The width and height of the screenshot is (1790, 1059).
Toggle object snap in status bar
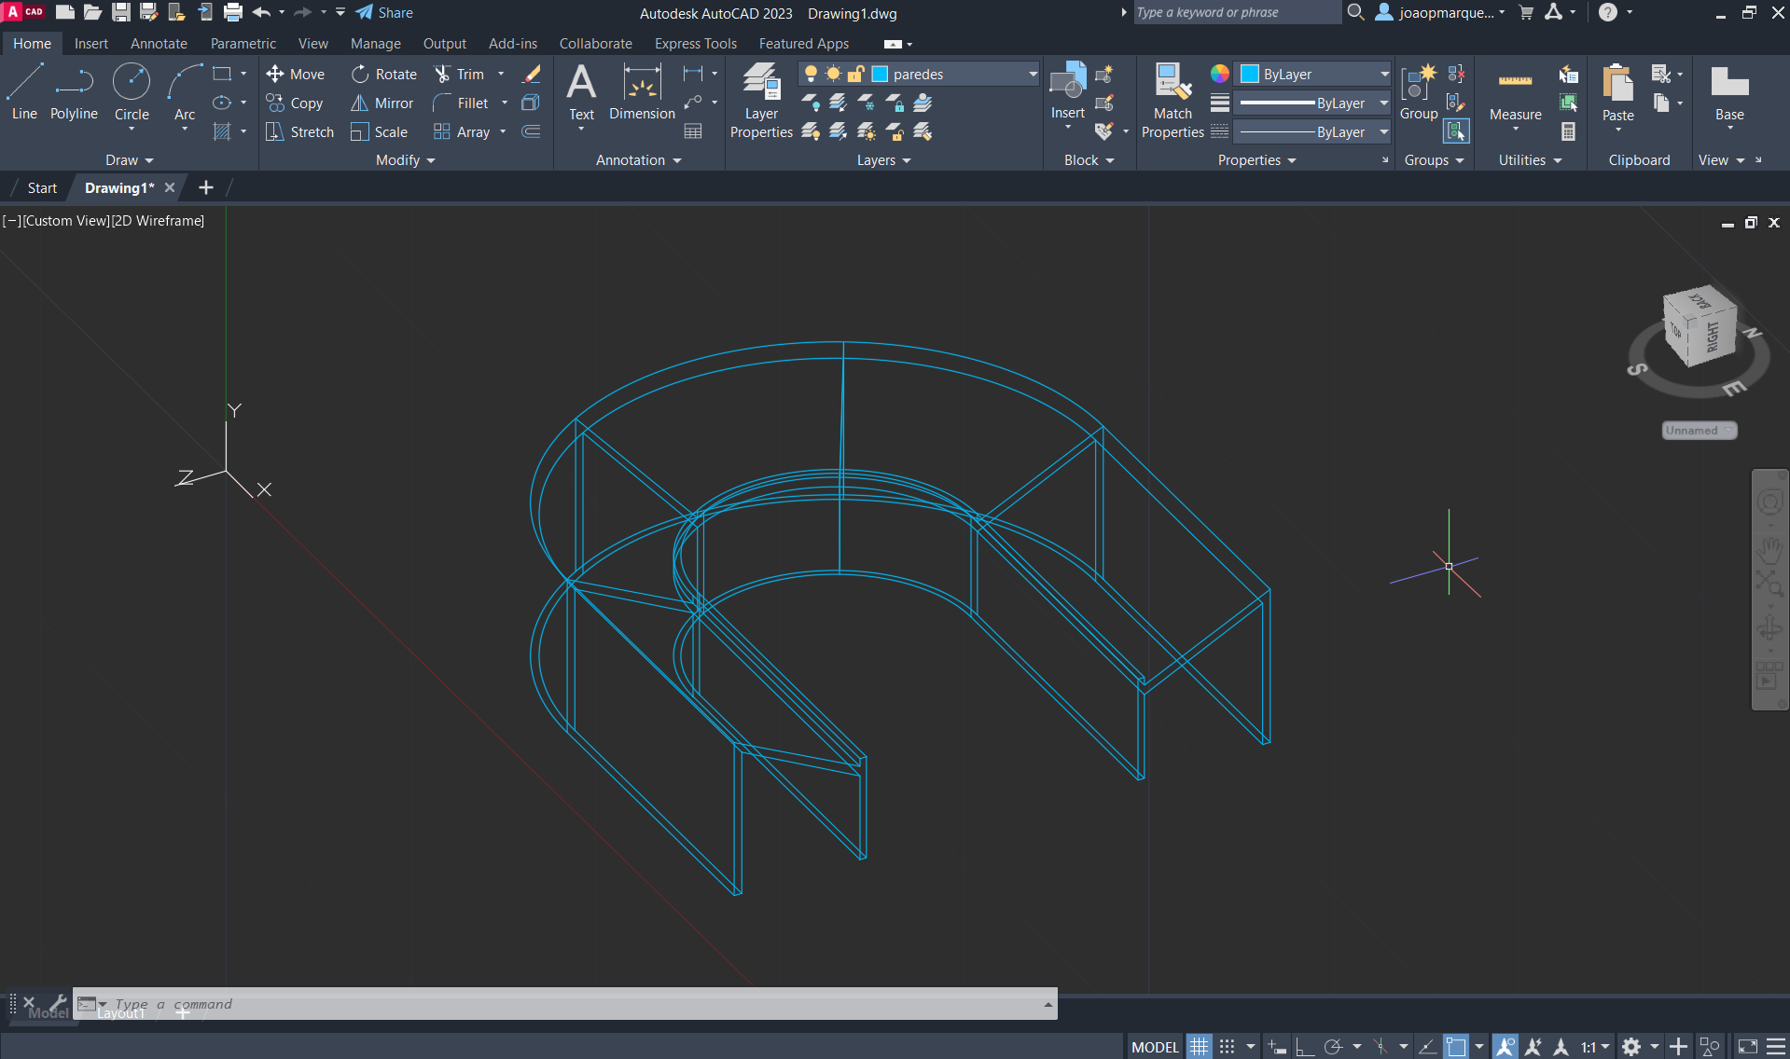1456,1047
